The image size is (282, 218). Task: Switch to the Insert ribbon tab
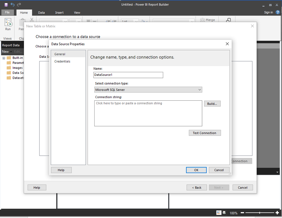point(59,13)
